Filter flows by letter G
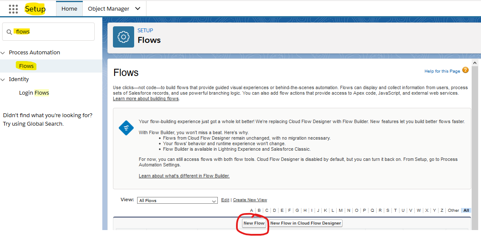Viewport: 481px width, 236px height. click(297, 211)
